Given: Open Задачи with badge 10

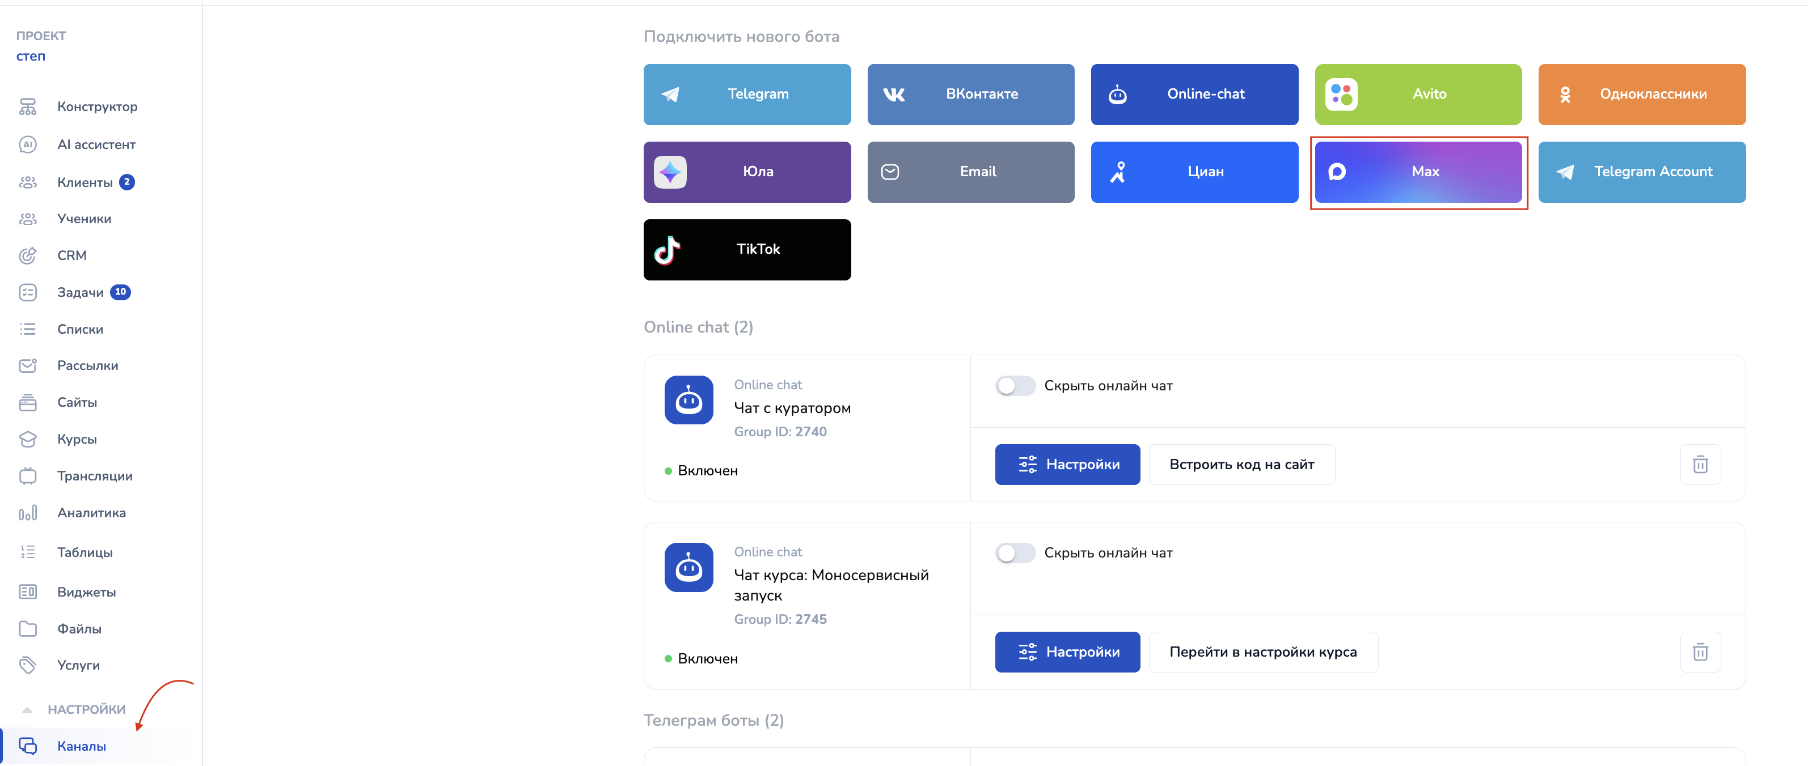Looking at the screenshot, I should pyautogui.click(x=80, y=292).
